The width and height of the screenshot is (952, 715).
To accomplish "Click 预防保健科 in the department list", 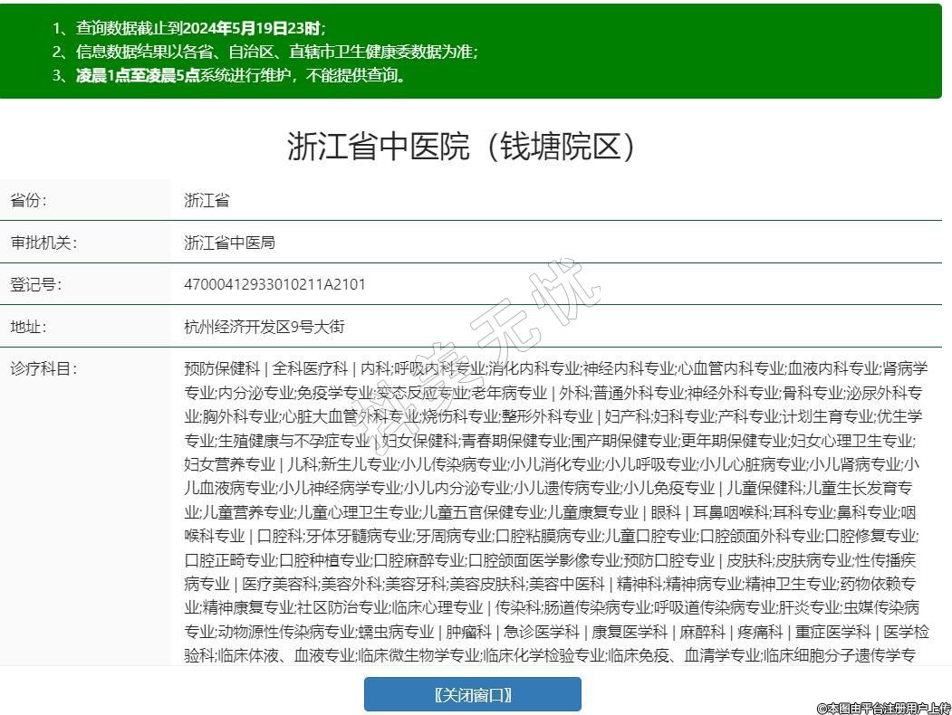I will tap(221, 368).
